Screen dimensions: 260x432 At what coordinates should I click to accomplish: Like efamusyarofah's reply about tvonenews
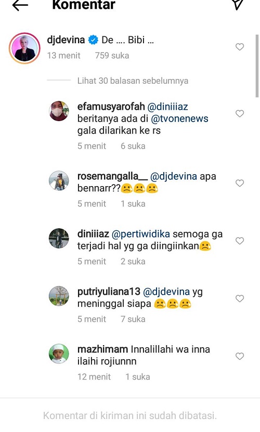(240, 113)
